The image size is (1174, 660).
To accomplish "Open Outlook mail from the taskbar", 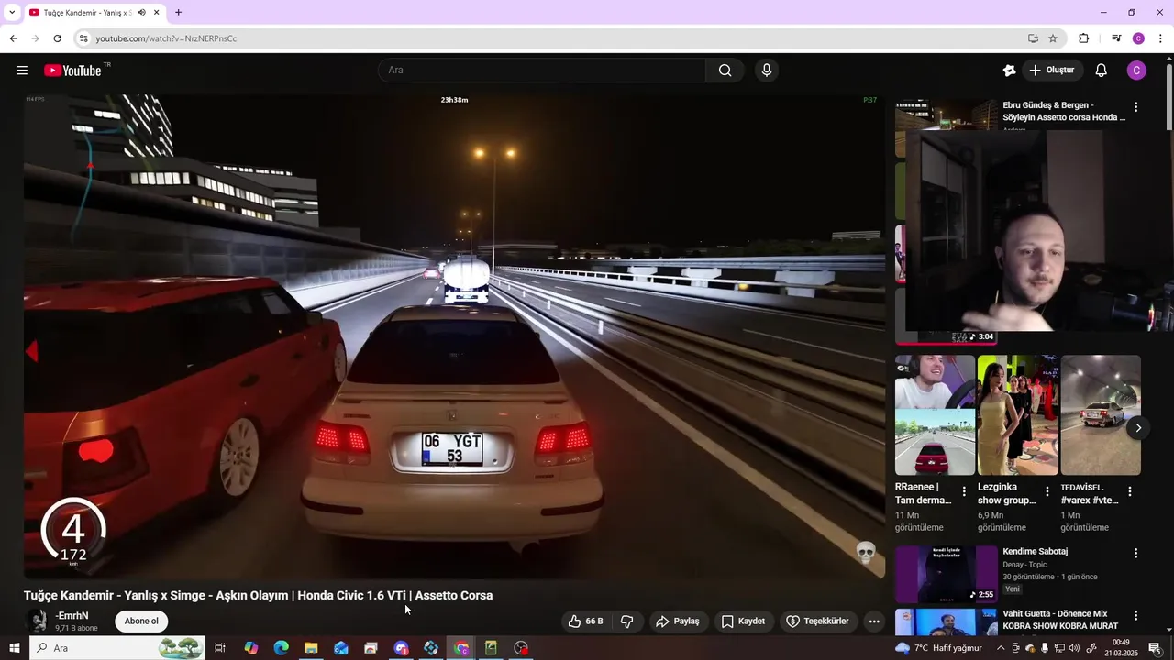I will [x=341, y=648].
